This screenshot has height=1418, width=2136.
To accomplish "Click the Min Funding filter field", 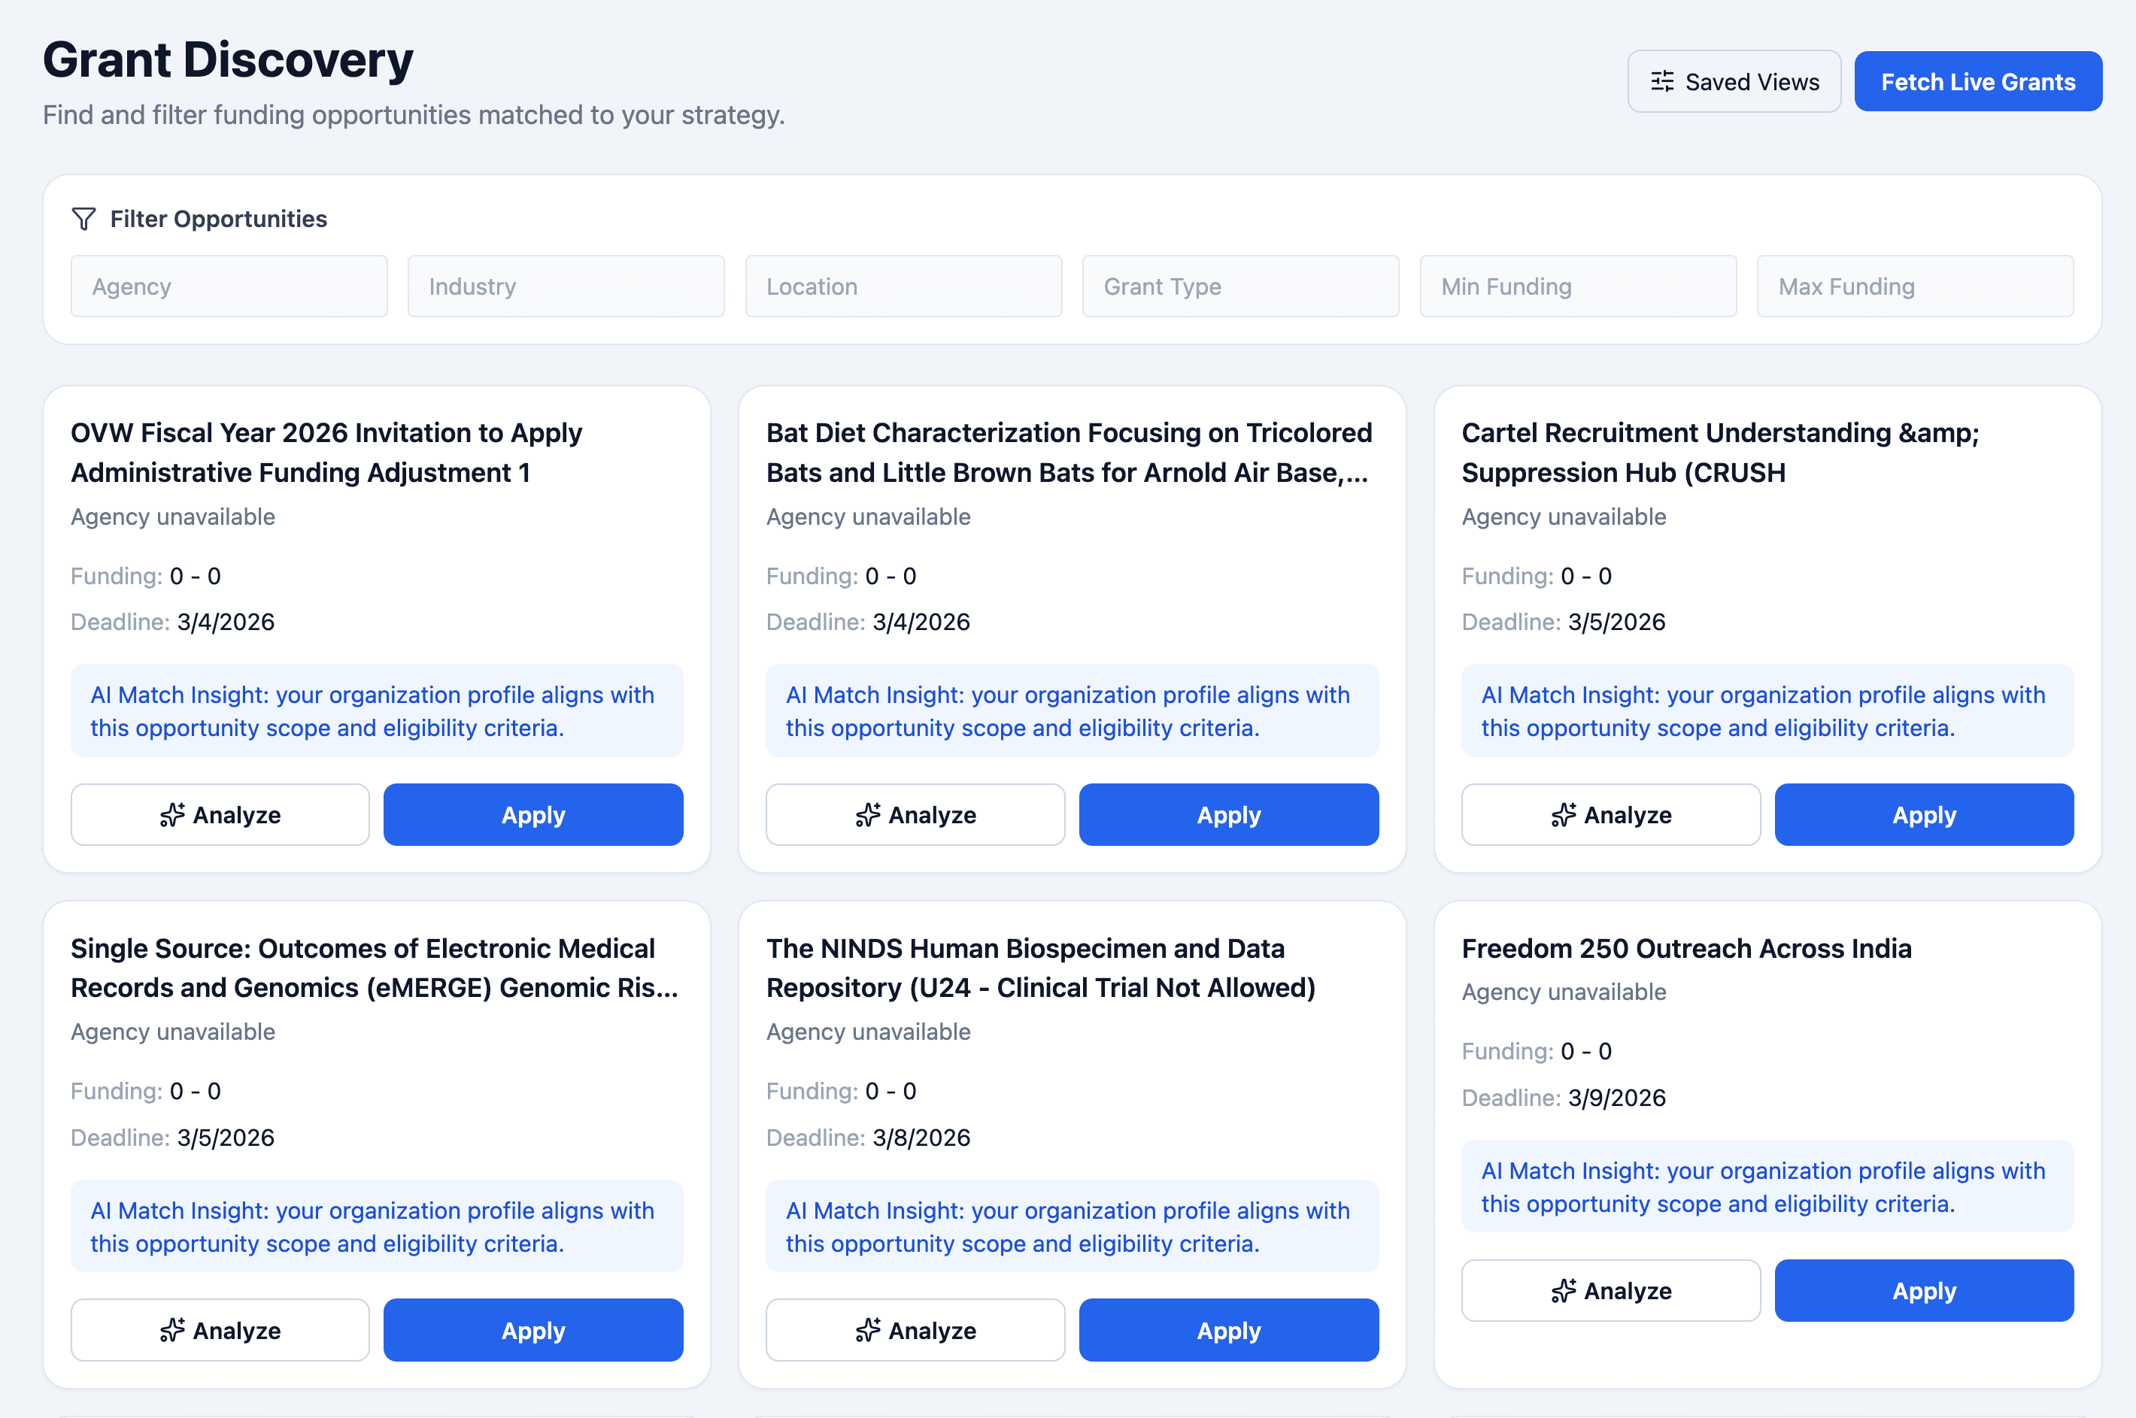I will coord(1578,286).
